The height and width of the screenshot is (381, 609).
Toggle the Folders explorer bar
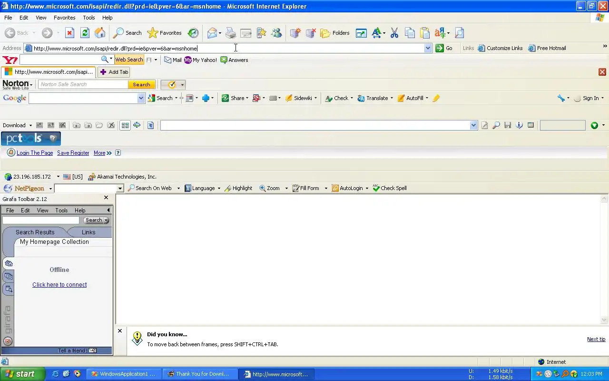[x=335, y=33]
